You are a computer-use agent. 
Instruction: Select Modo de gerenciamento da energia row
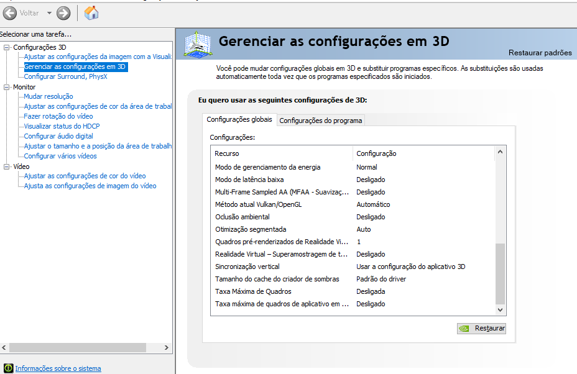[353, 167]
